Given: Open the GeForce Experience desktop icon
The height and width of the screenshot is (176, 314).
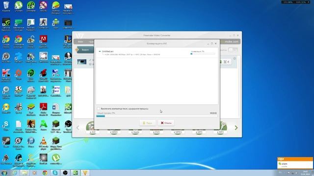Looking at the screenshot, I should (x=6, y=24).
